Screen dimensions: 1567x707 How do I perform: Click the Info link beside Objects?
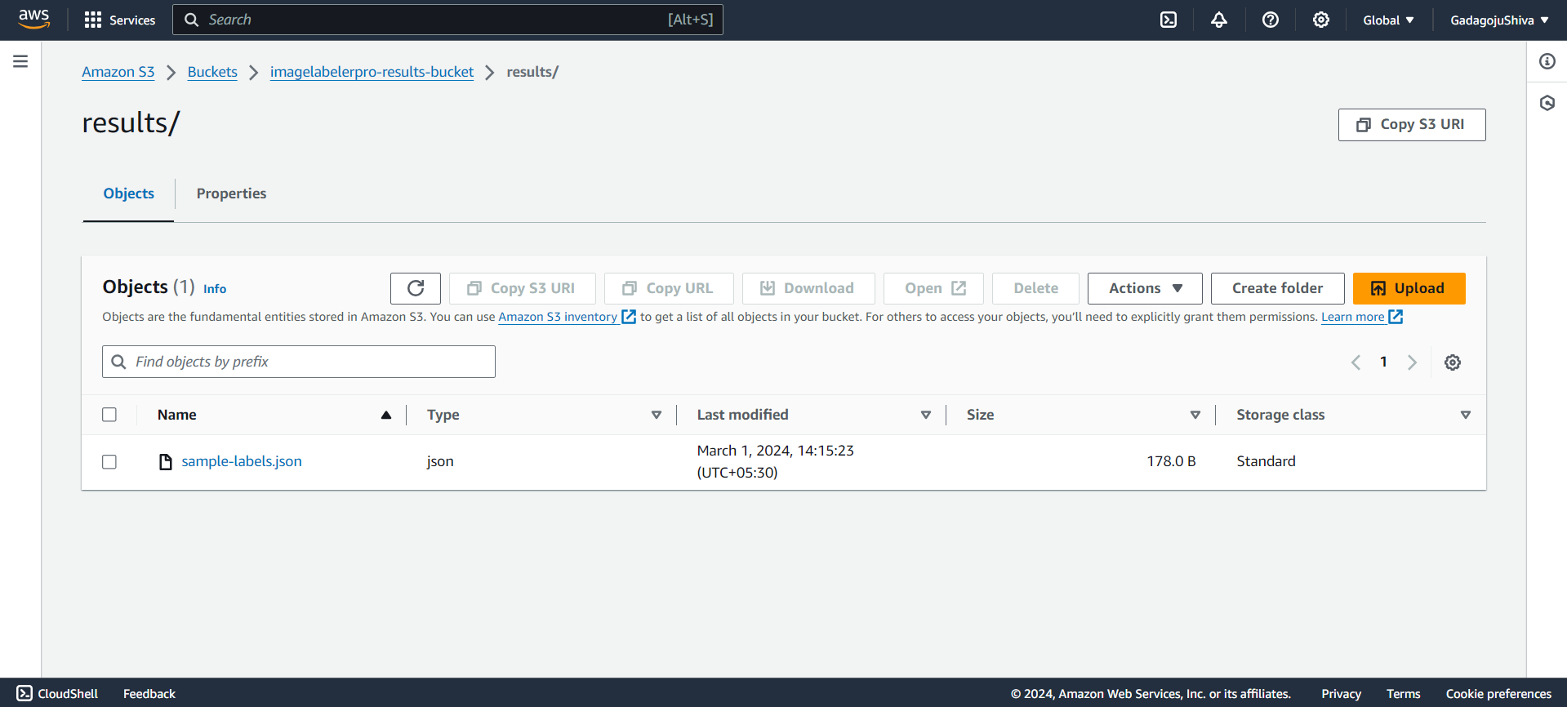tap(215, 289)
